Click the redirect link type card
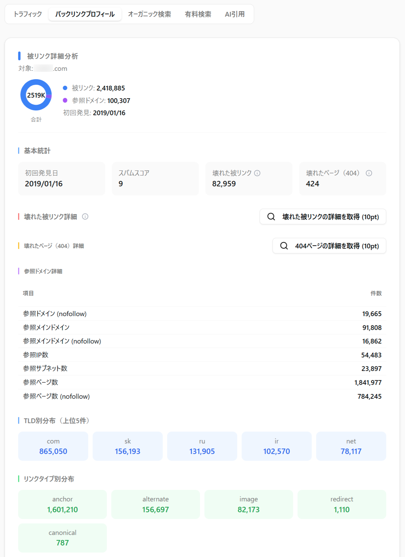 pyautogui.click(x=342, y=504)
